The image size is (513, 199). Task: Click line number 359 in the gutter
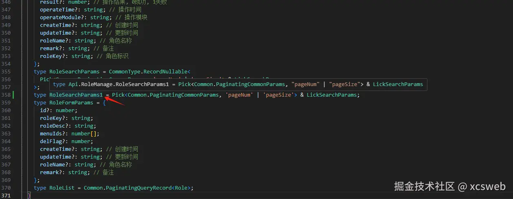pyautogui.click(x=6, y=102)
